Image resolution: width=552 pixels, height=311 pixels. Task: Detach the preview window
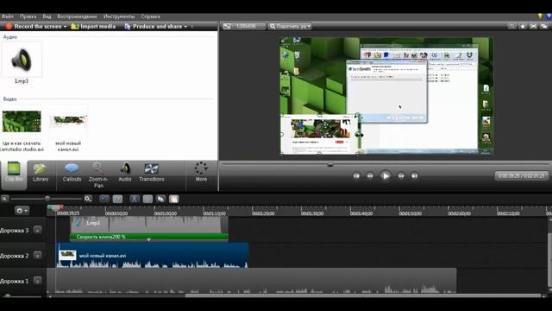pyautogui.click(x=544, y=26)
